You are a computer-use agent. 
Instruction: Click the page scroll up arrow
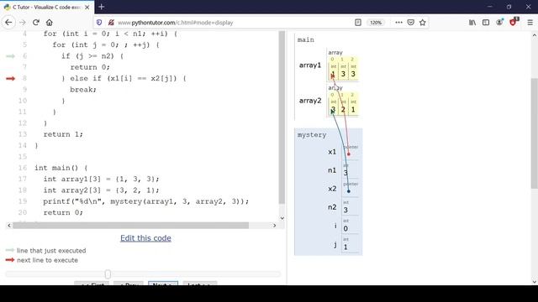point(535,35)
